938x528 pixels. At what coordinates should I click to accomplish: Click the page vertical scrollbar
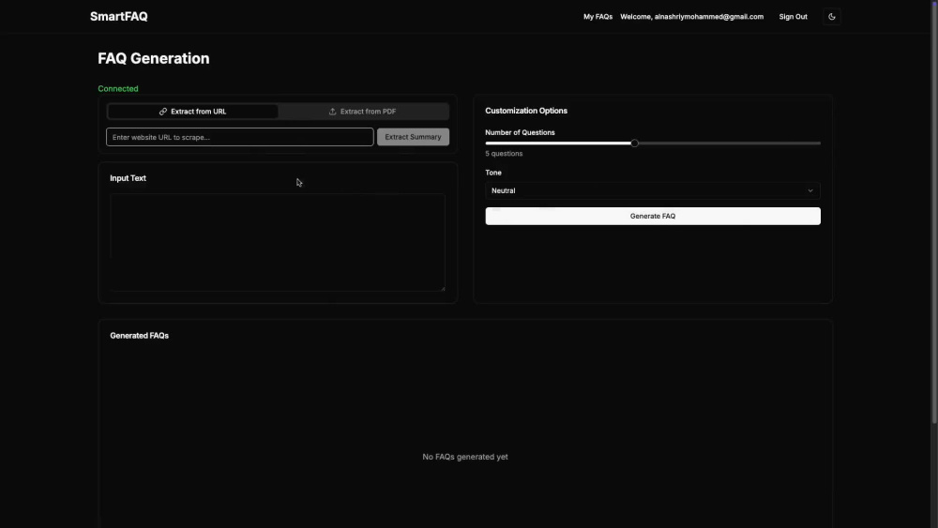(x=934, y=212)
